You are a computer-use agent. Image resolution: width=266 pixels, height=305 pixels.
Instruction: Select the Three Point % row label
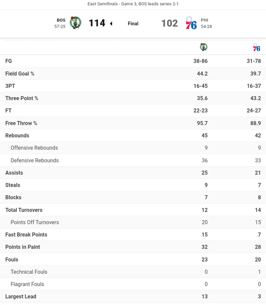pos(22,98)
